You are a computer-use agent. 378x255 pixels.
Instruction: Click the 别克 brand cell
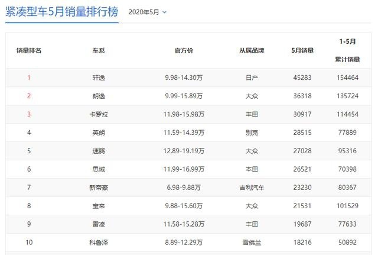point(252,133)
